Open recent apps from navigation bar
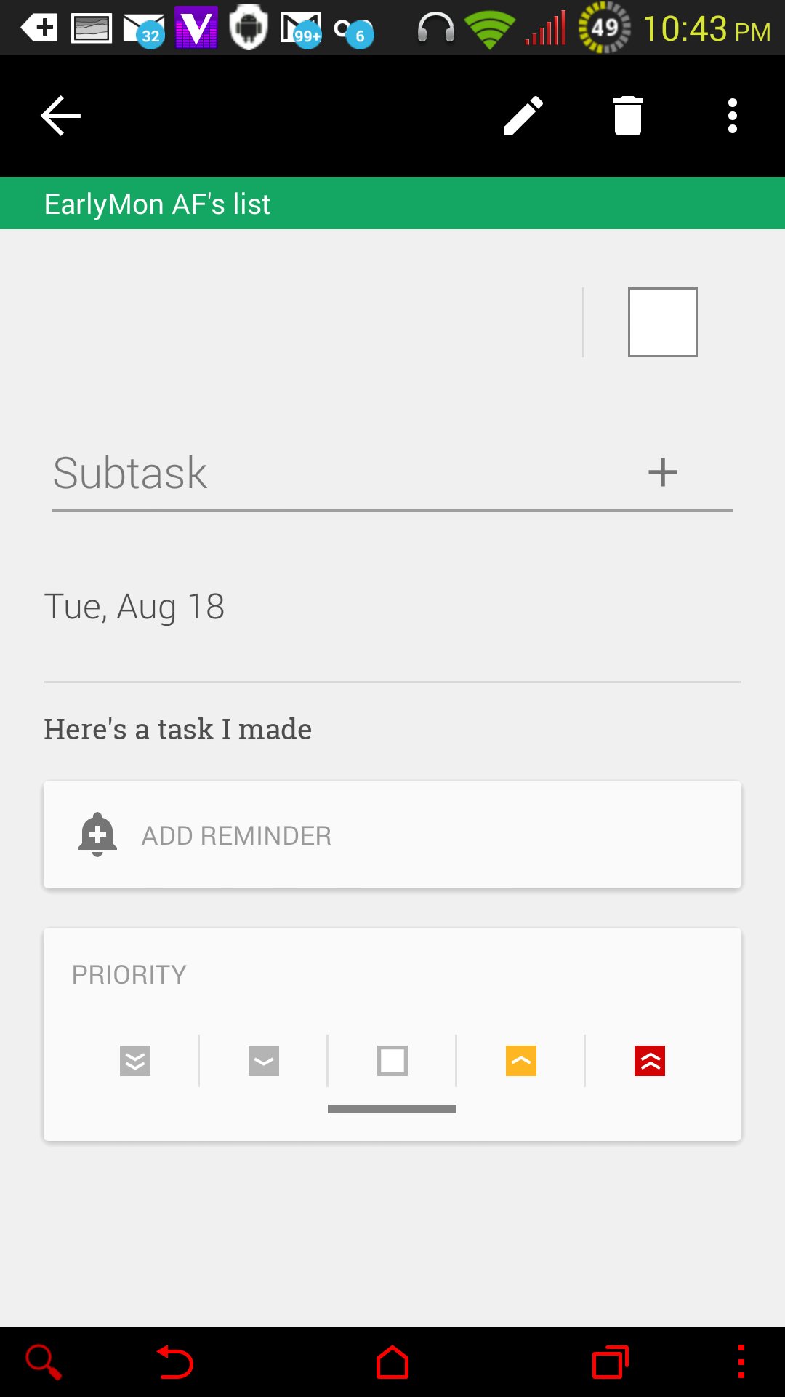Image resolution: width=785 pixels, height=1397 pixels. click(x=611, y=1362)
